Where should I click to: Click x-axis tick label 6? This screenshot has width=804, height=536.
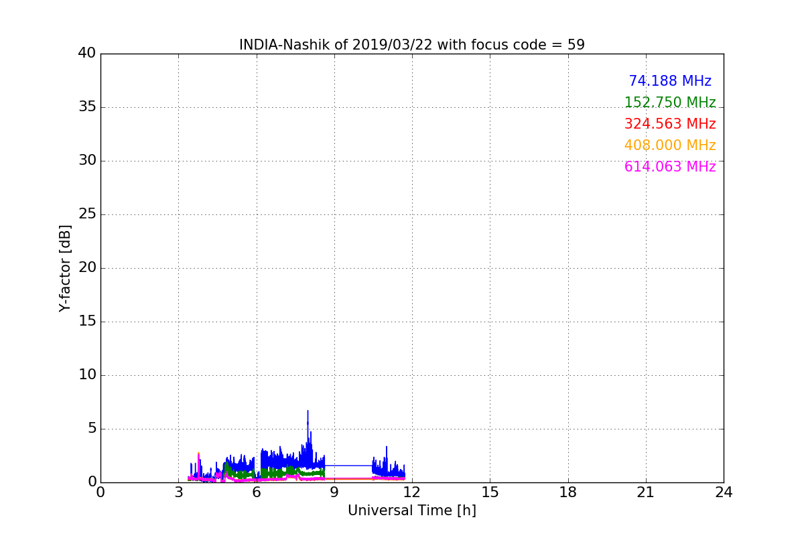tap(257, 492)
